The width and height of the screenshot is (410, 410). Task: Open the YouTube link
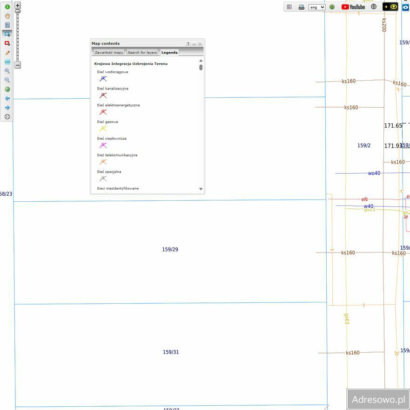353,7
